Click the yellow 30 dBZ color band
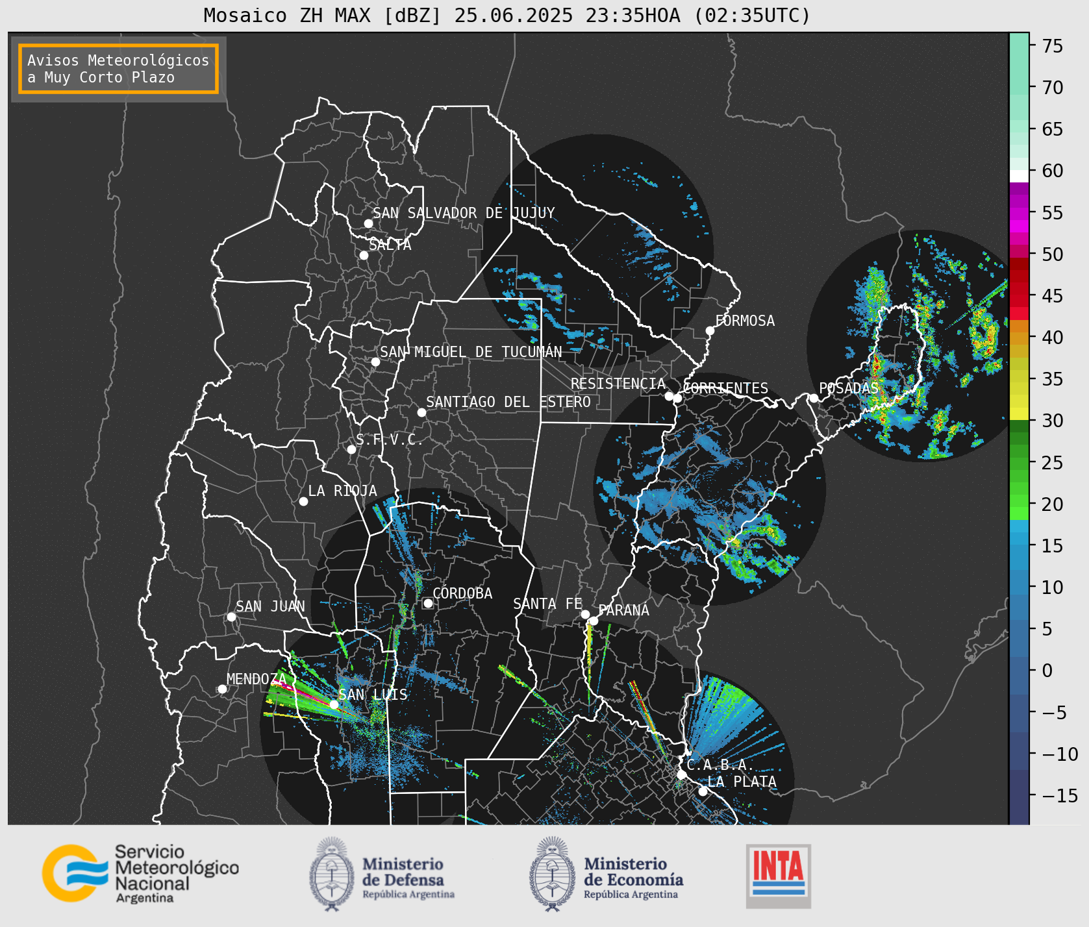Image resolution: width=1089 pixels, height=927 pixels. coord(1019,414)
